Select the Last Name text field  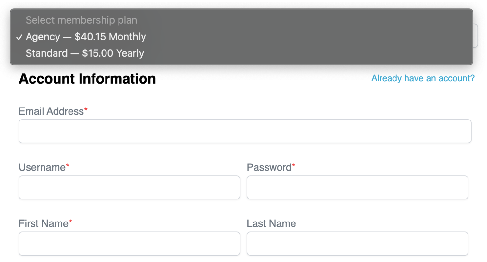coord(357,243)
